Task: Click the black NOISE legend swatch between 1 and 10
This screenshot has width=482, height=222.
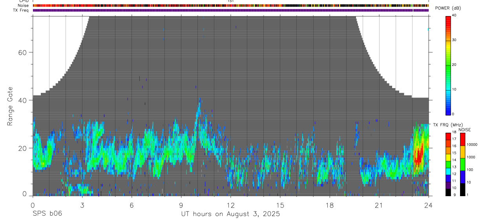Action: click(x=463, y=190)
